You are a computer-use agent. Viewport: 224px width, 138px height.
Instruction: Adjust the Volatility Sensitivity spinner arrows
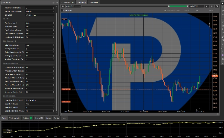coord(53,107)
